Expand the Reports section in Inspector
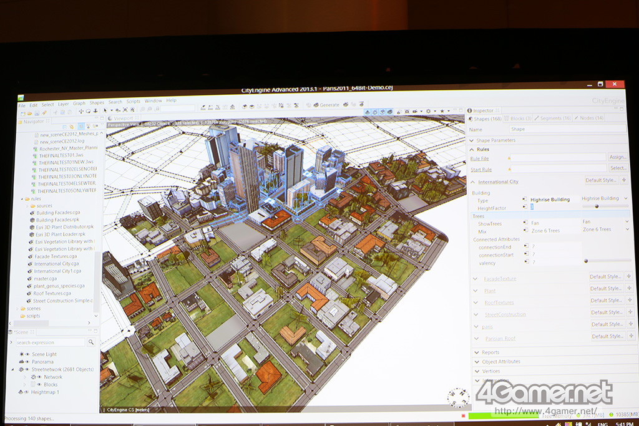The height and width of the screenshot is (426, 639). 491,352
